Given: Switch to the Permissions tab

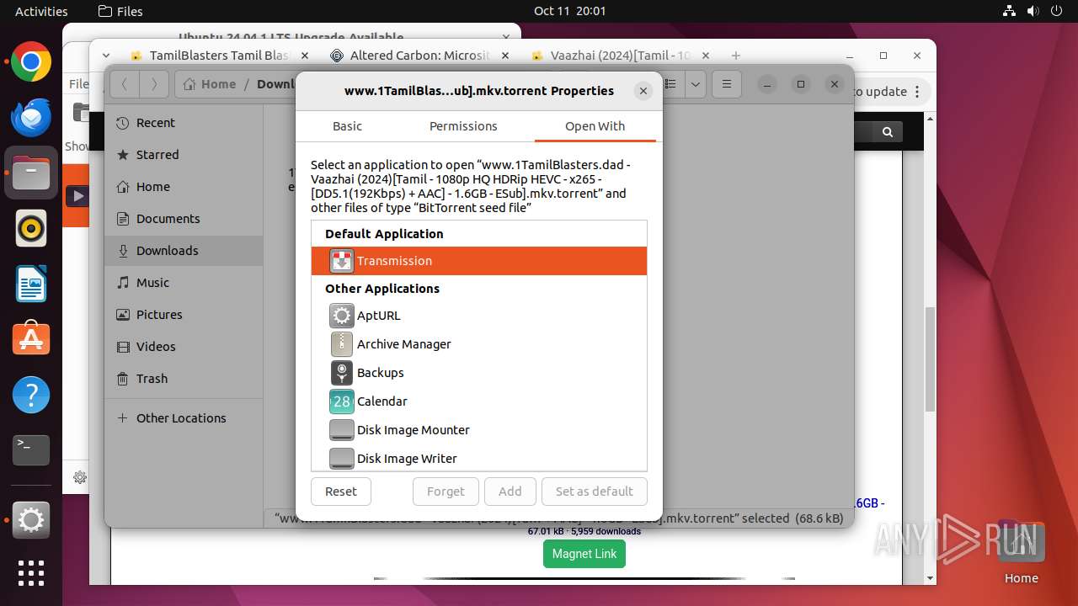Looking at the screenshot, I should click(463, 126).
